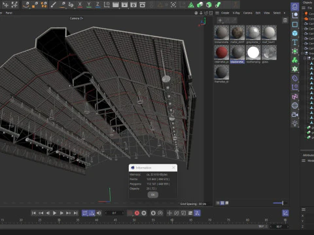This screenshot has width=314, height=235.
Task: Click the green link chain icon
Action: coord(218,5)
